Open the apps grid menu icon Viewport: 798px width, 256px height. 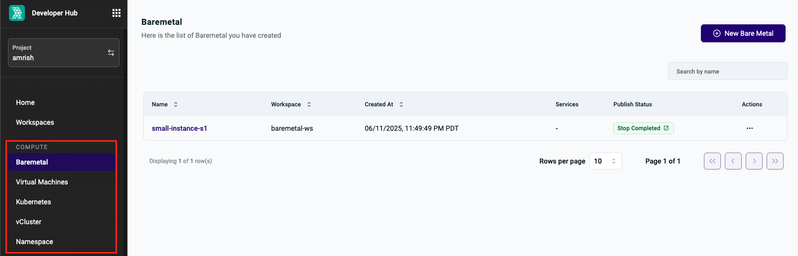tap(116, 13)
